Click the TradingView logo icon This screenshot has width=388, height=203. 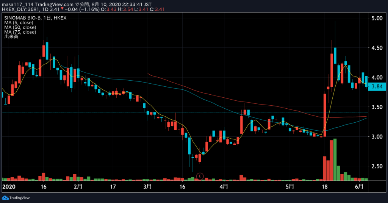click(5, 198)
